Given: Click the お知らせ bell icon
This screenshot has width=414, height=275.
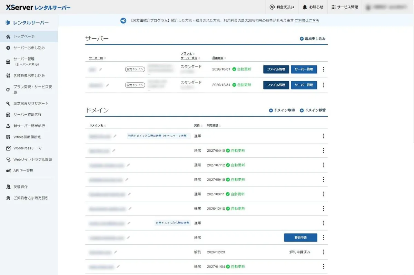Looking at the screenshot, I should pyautogui.click(x=305, y=7).
